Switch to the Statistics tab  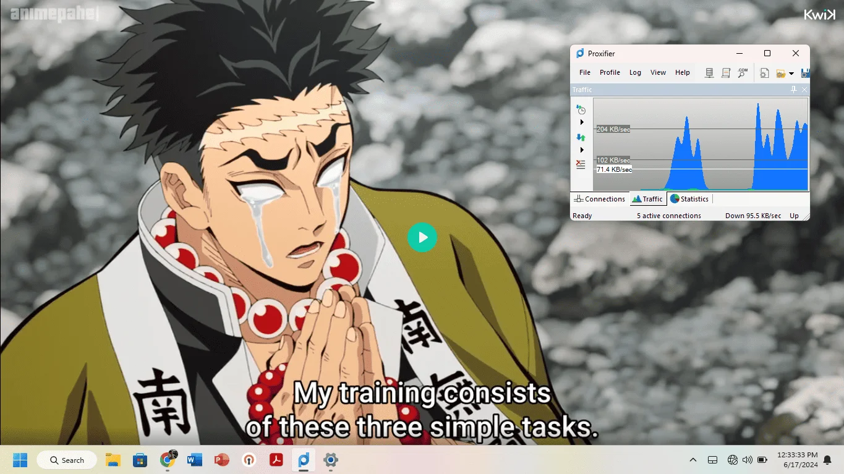point(689,199)
